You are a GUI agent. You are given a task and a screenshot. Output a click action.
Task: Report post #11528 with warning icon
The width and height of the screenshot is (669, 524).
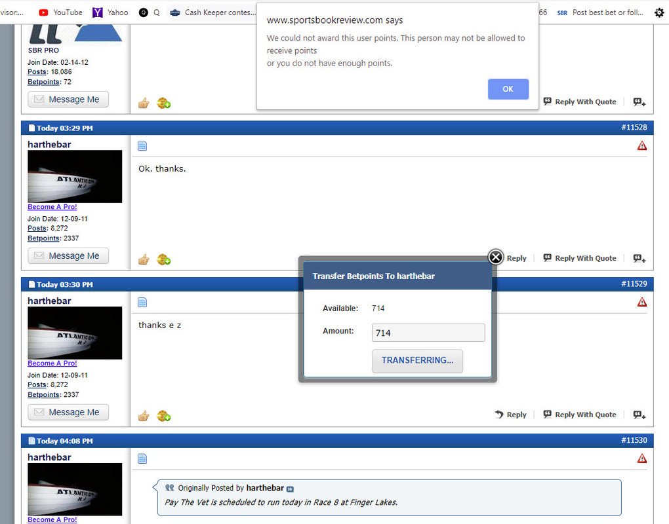(x=641, y=145)
